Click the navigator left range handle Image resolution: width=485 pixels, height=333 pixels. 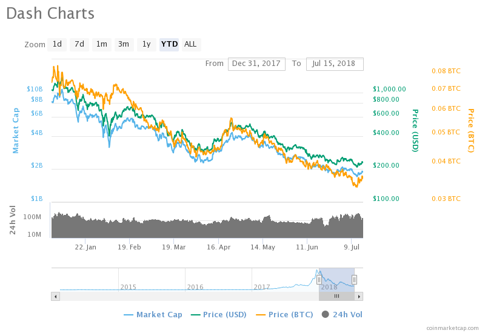[319, 280]
